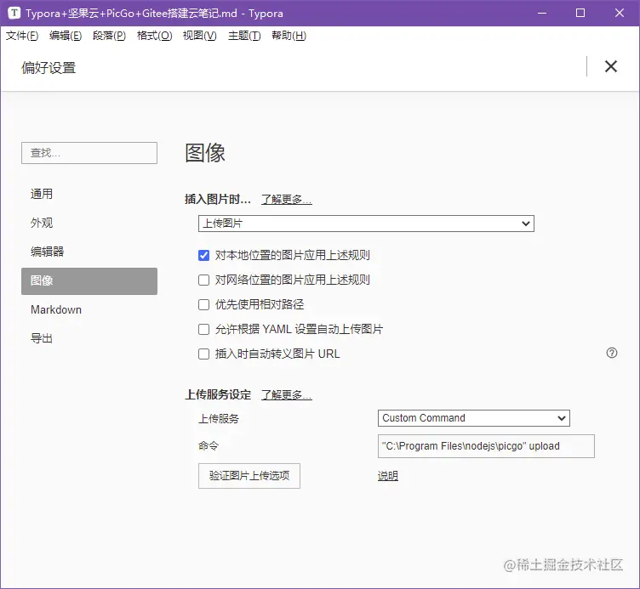Open the 上传图片 insert action dropdown
Screen dimensions: 640x589
pyautogui.click(x=366, y=224)
